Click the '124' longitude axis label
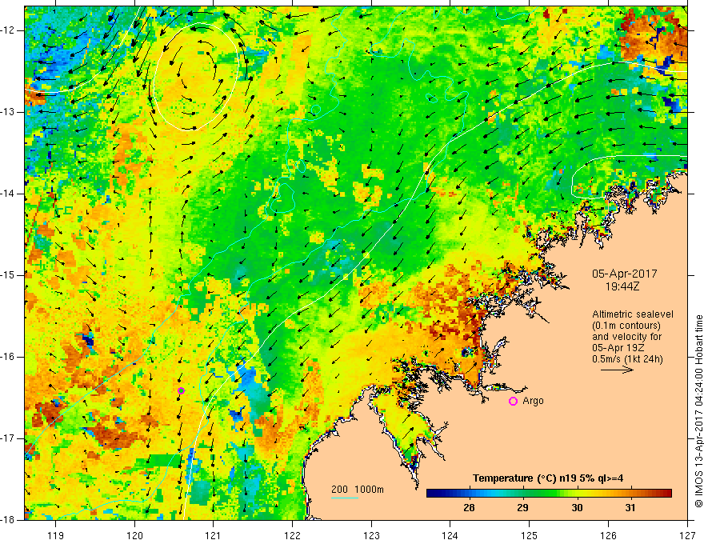The width and height of the screenshot is (704, 544). (x=450, y=535)
